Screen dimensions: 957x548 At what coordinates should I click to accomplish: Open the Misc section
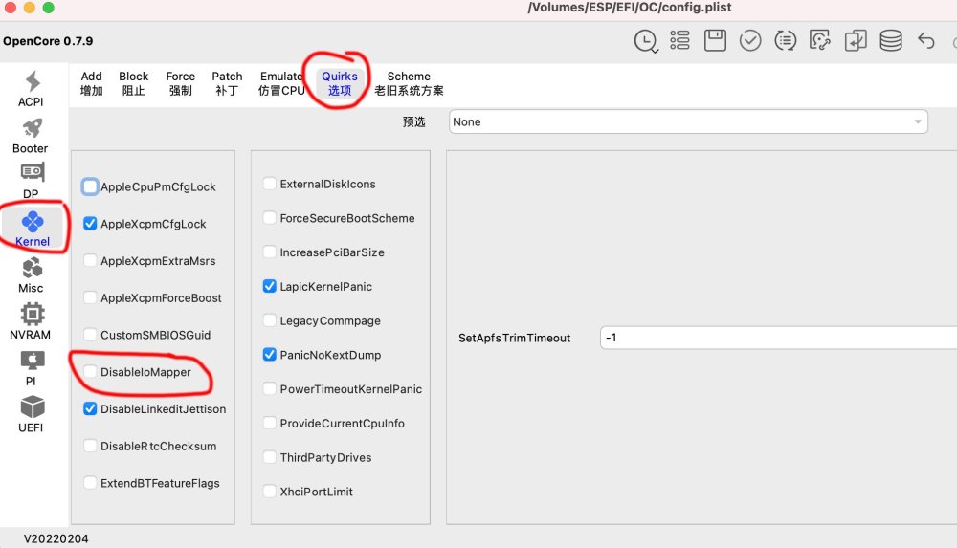32,275
